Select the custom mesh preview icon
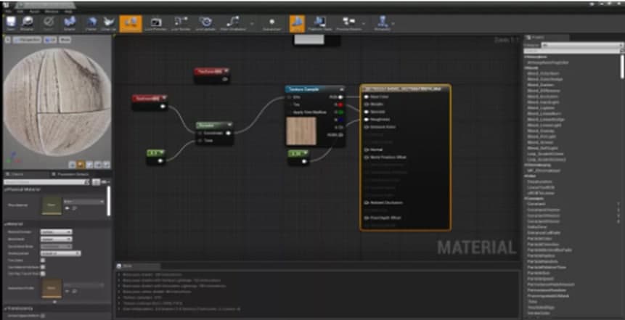 click(x=106, y=164)
